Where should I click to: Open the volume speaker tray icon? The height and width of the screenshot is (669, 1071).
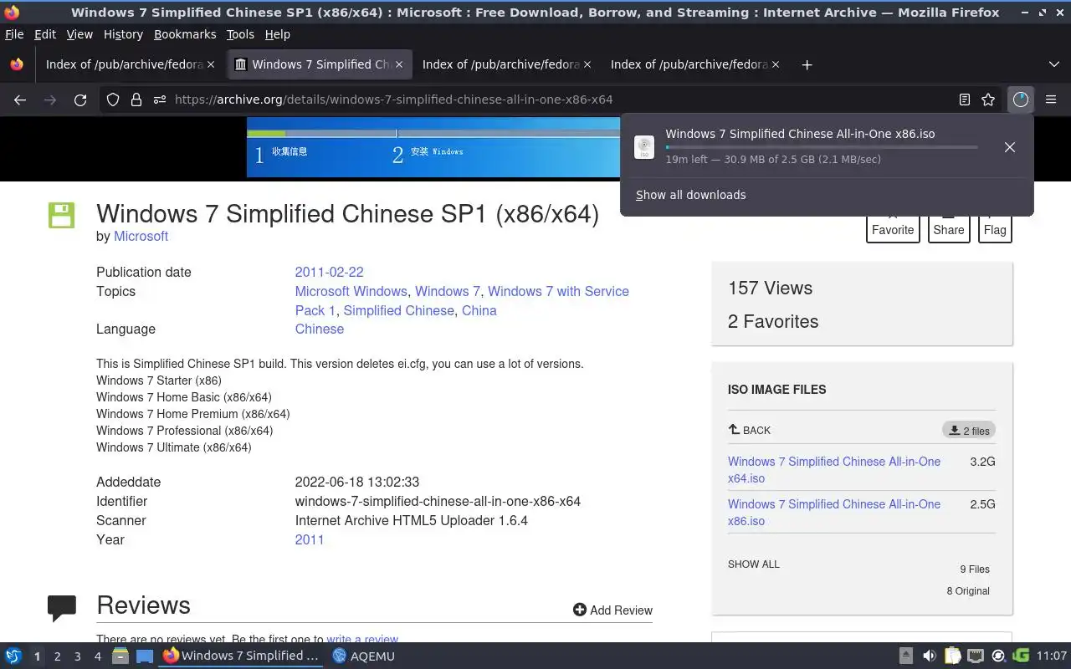tap(929, 656)
